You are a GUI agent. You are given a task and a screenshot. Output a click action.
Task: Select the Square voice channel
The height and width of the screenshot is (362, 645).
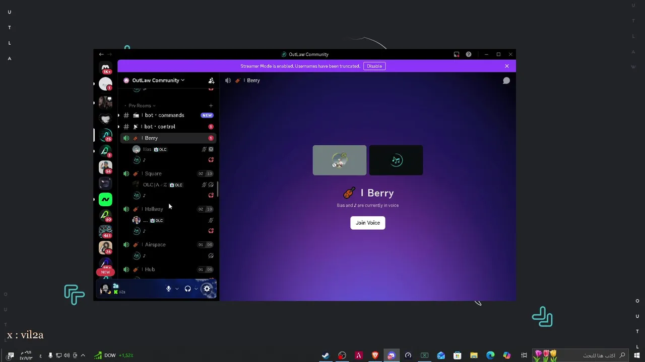(168, 173)
